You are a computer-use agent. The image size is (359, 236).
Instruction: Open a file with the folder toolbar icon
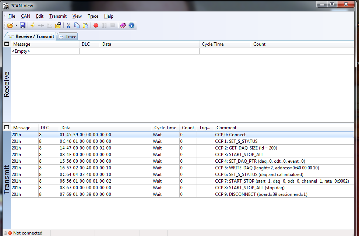coord(10,25)
